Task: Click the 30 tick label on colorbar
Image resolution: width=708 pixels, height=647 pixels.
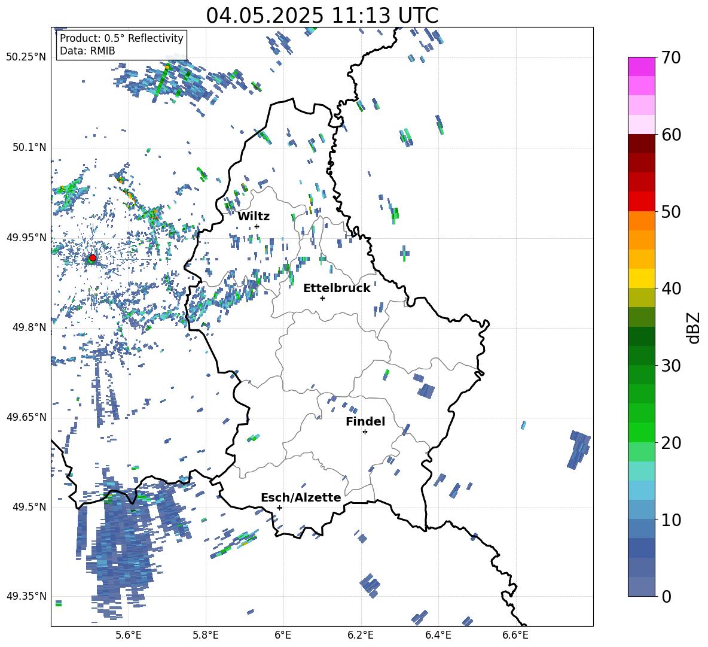Action: tap(670, 366)
